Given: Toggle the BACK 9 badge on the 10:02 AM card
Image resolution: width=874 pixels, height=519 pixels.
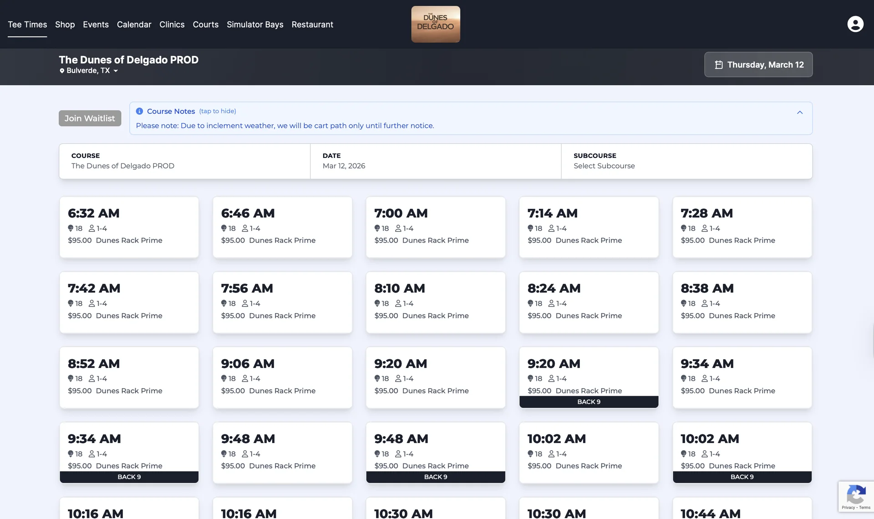Looking at the screenshot, I should pos(742,477).
